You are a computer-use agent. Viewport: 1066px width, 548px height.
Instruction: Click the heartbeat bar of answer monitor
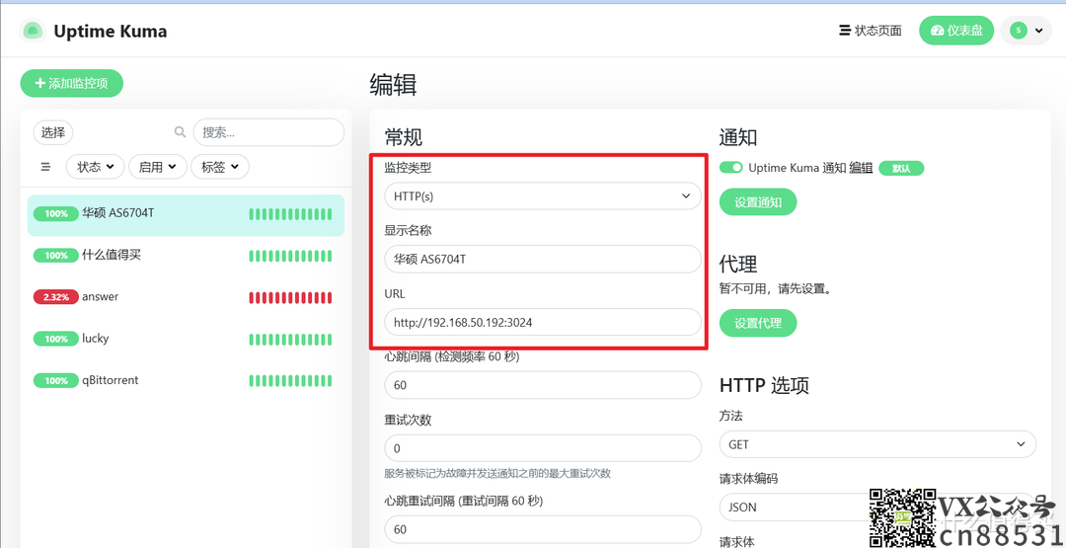tap(290, 298)
